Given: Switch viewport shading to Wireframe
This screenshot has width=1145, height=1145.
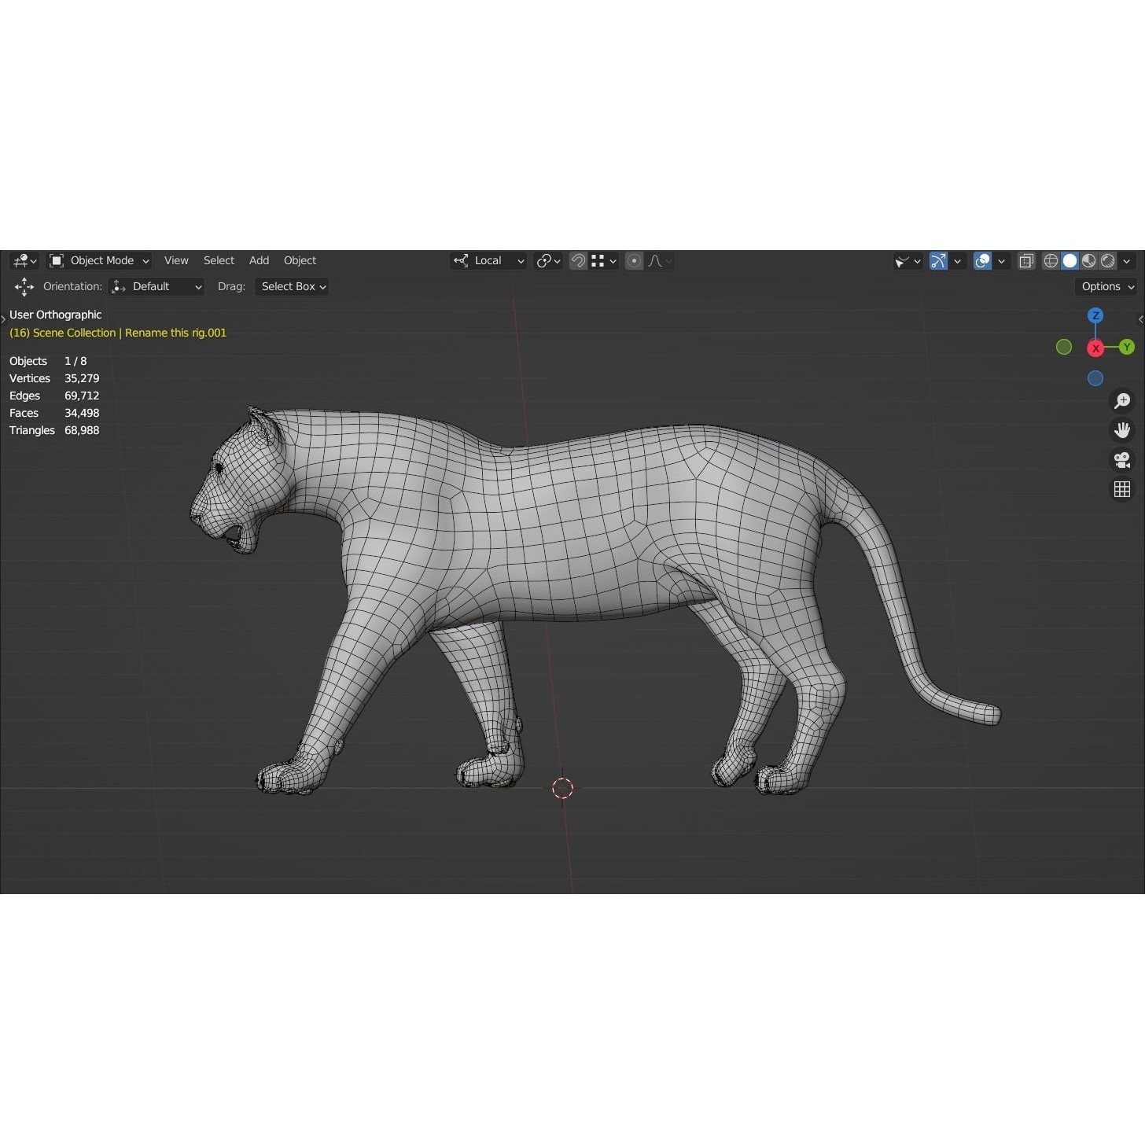Looking at the screenshot, I should pos(1051,260).
